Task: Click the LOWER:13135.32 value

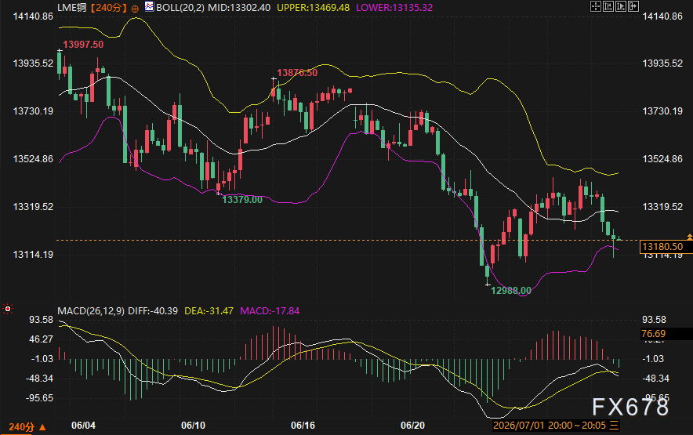Action: (x=394, y=8)
